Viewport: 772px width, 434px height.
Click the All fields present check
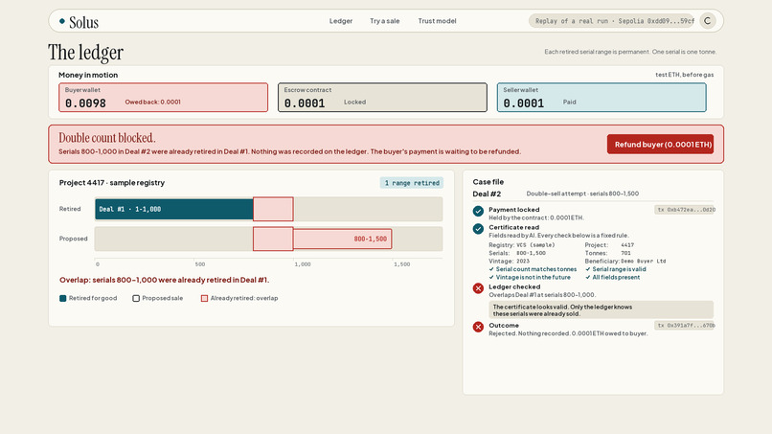coord(612,277)
